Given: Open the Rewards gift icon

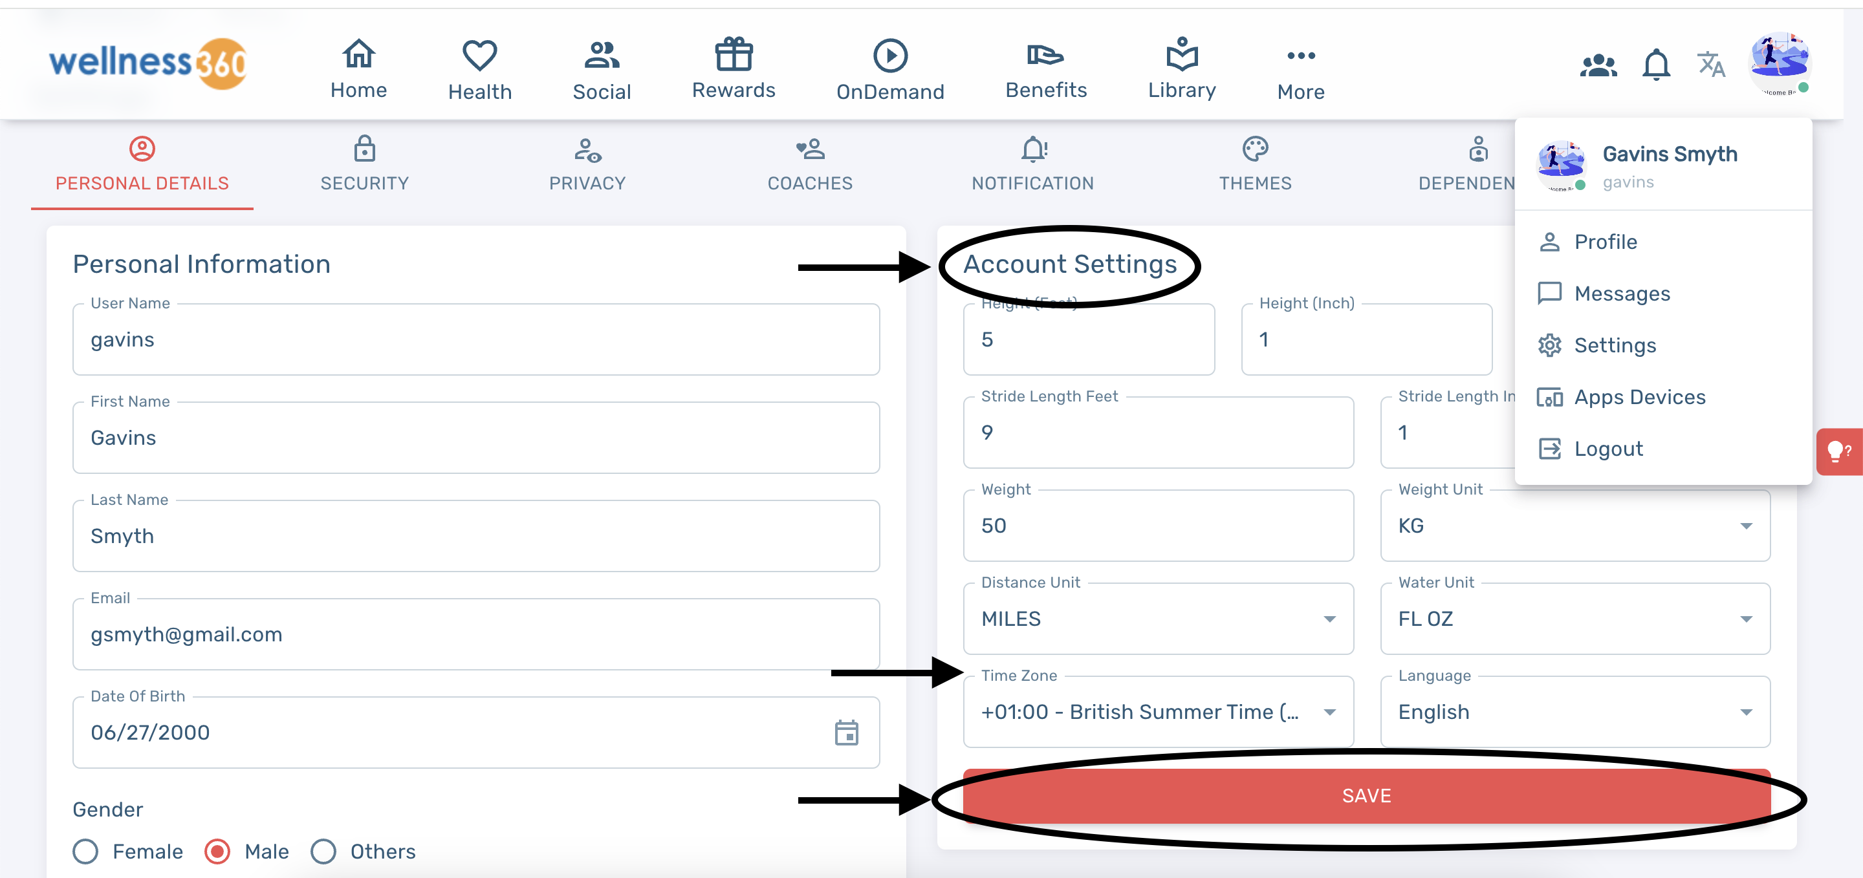Looking at the screenshot, I should click(x=734, y=55).
